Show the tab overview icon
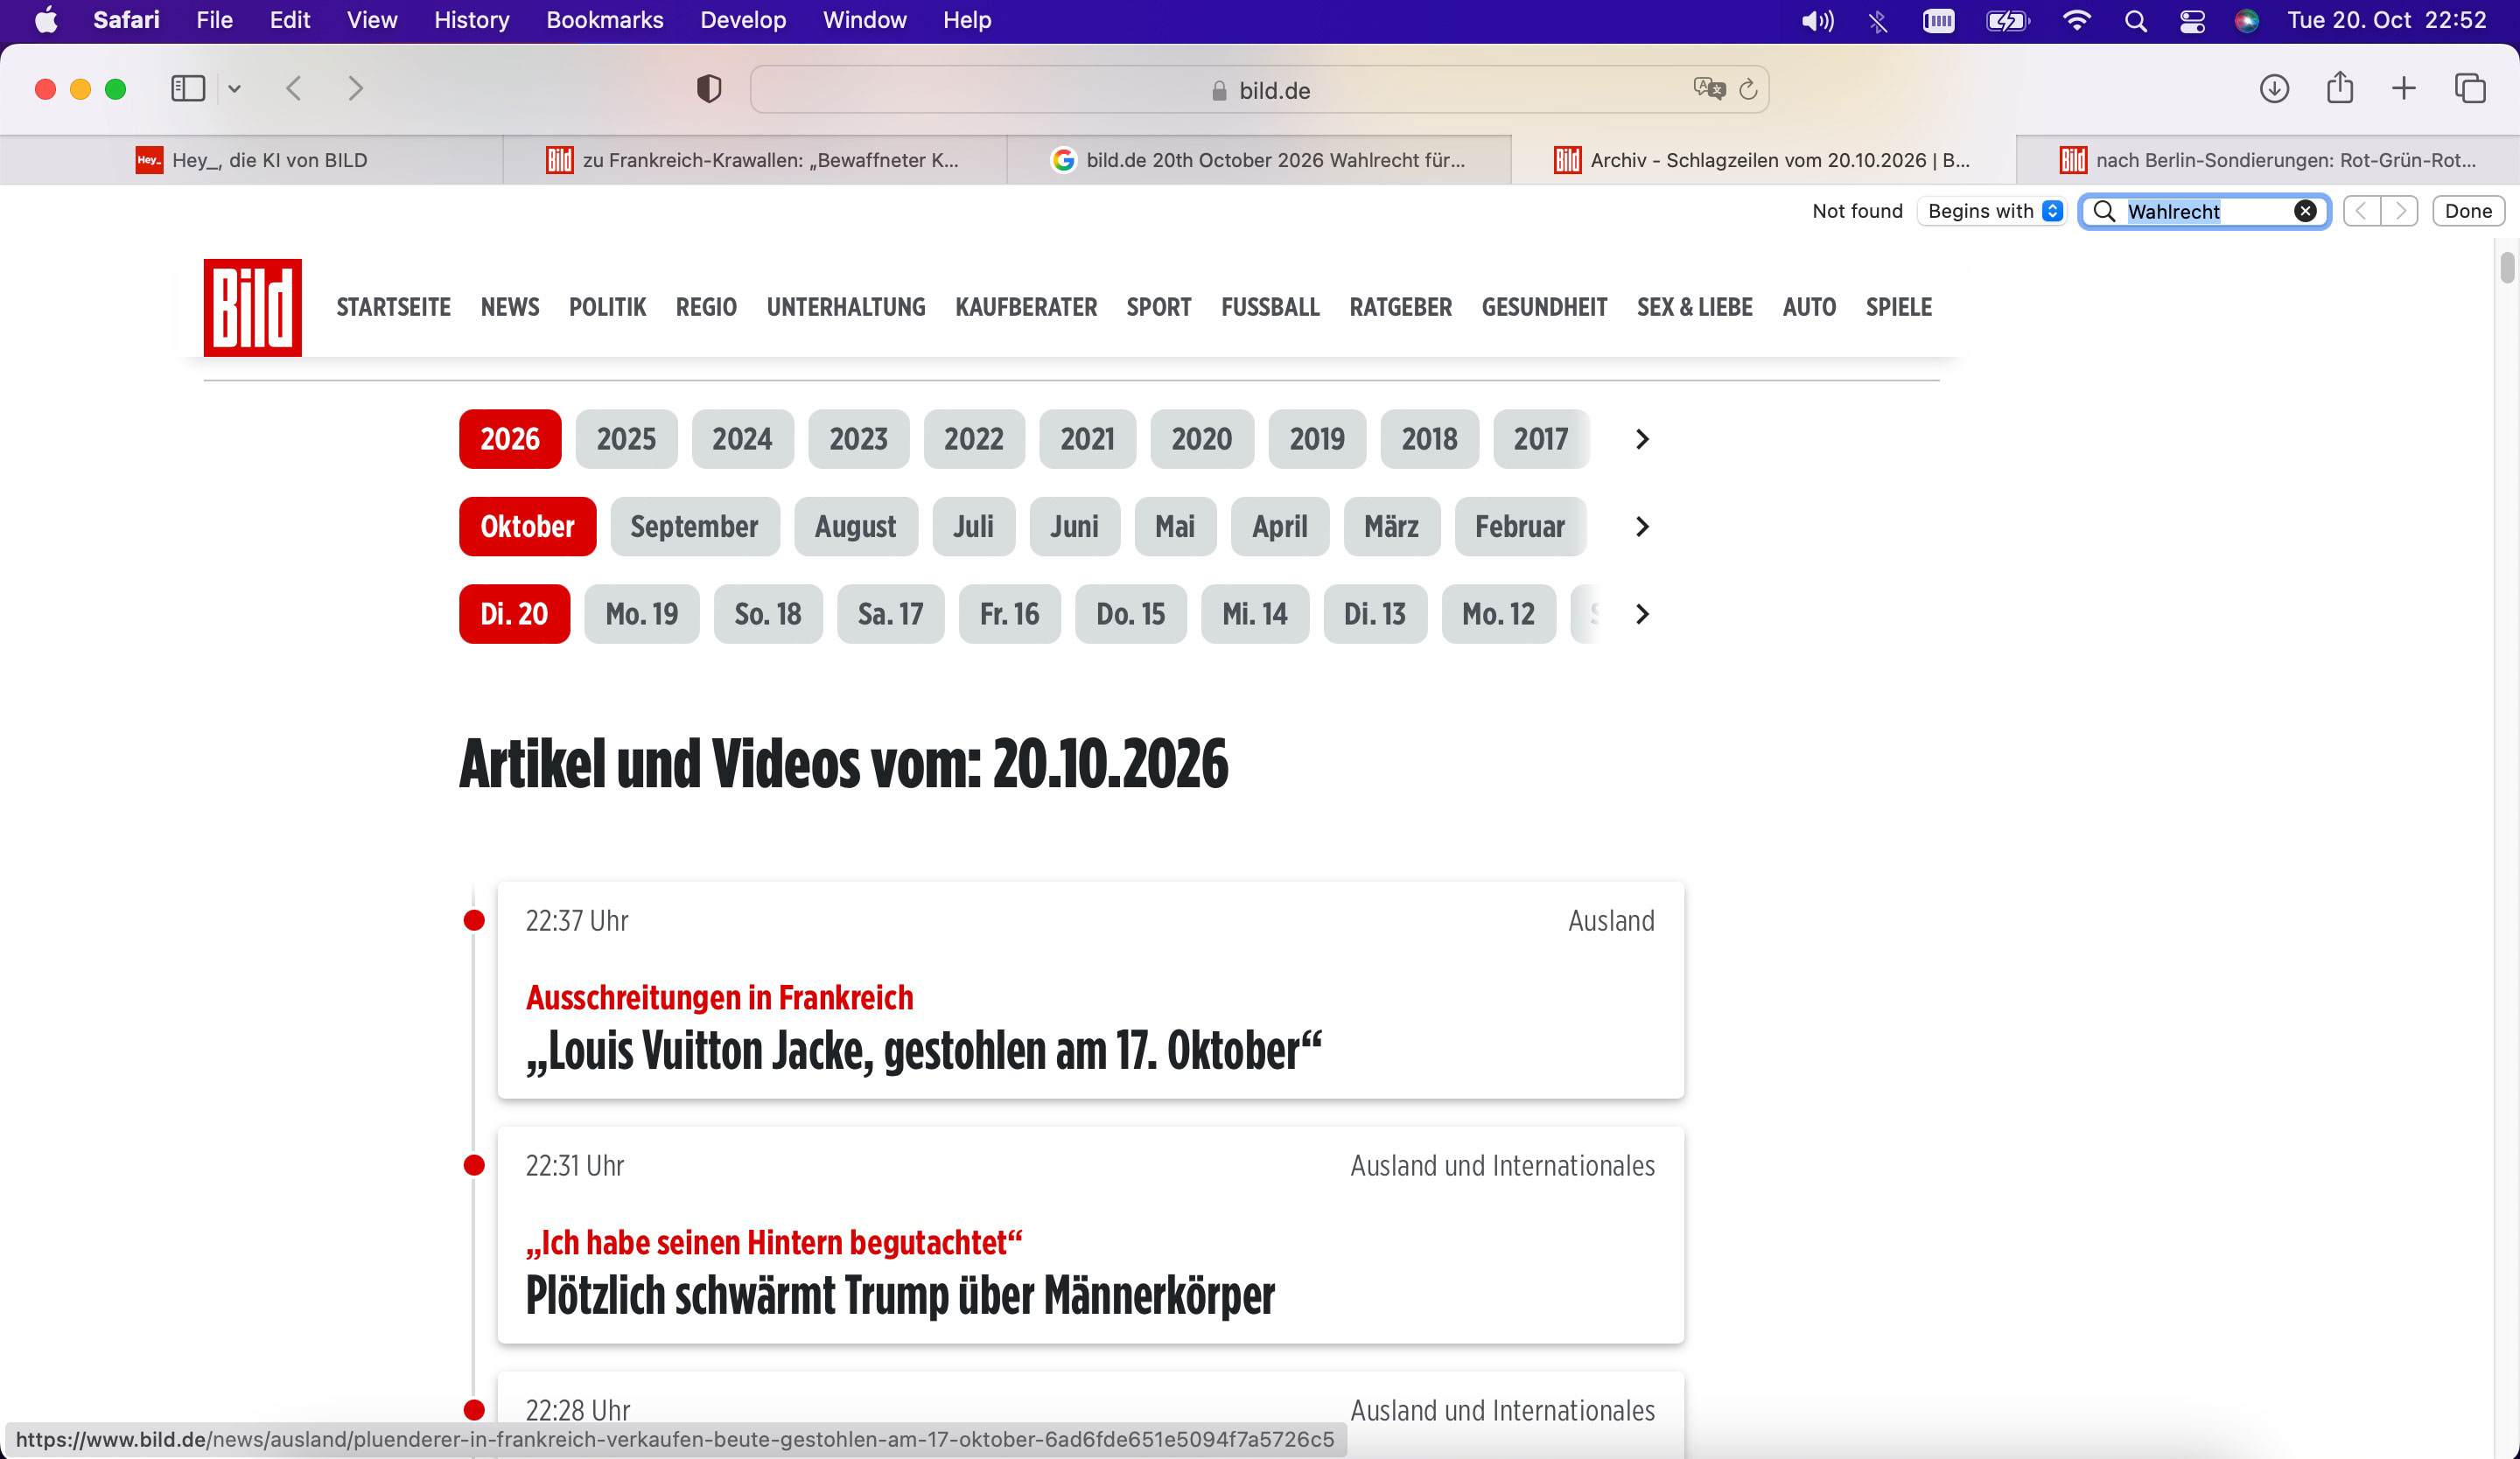Screen dimensions: 2520x1459 2470,89
